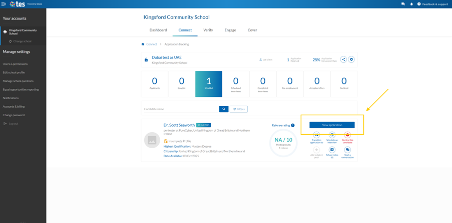Open Change password setting

click(14, 115)
